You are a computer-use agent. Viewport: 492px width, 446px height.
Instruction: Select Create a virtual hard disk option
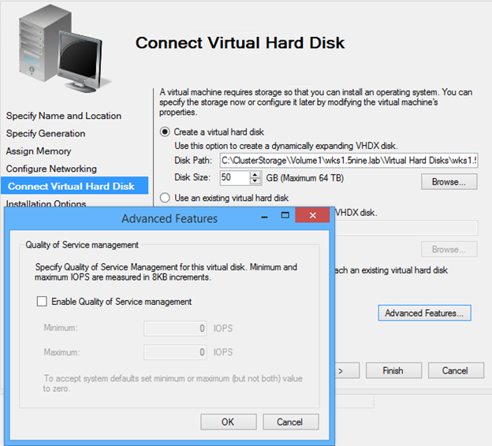(165, 132)
